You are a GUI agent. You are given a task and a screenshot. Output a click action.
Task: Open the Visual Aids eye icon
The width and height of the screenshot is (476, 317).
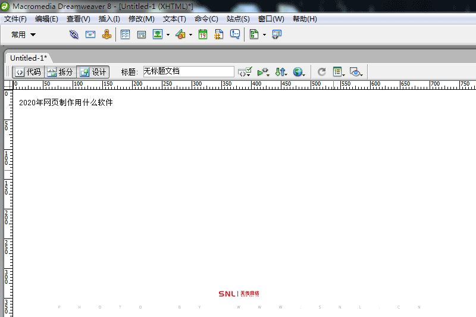(356, 72)
